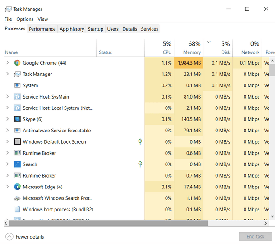Viewport: 277px width, 244px height.
Task: Switch to the Performance tab
Action: tap(42, 29)
